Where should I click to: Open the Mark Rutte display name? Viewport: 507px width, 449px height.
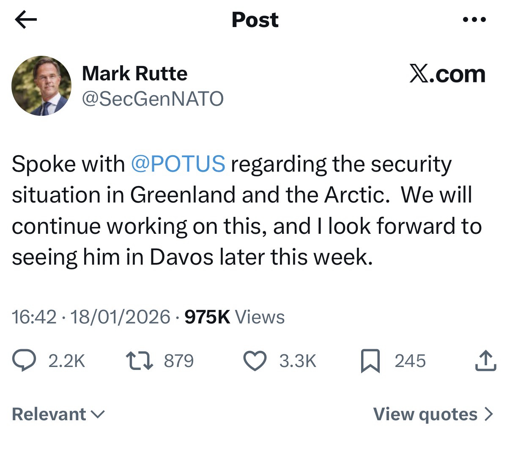pos(134,74)
